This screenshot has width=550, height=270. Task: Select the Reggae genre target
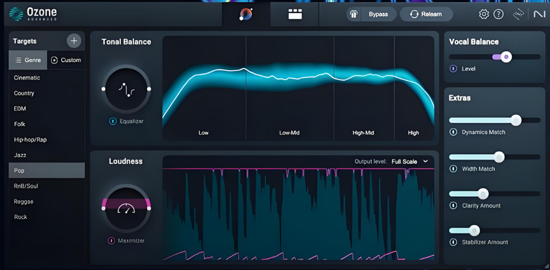coord(47,201)
